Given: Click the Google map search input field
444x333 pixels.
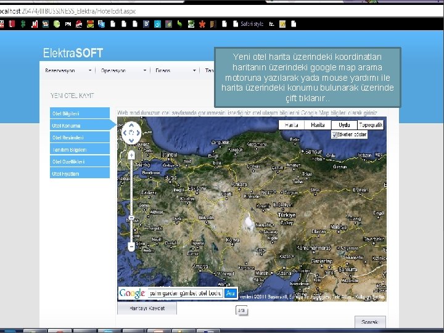Looking at the screenshot, I should click(186, 293).
